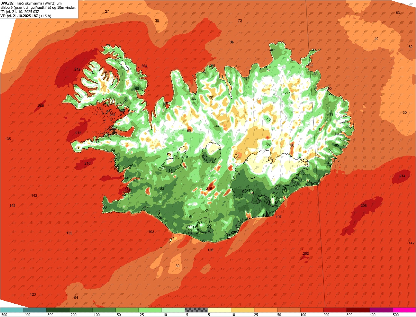Click the -100 to -50 green legend swatch

pos(104,310)
